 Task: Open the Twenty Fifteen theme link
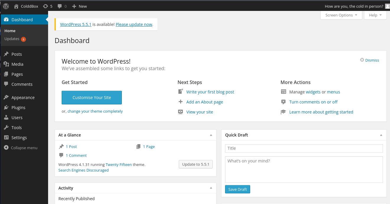point(119,164)
